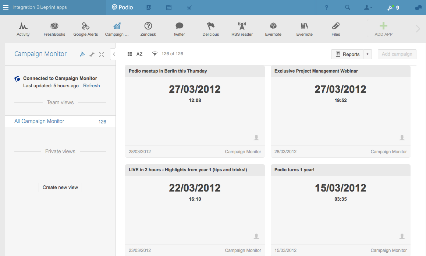This screenshot has height=256, width=426.
Task: Open the Zendesk app
Action: click(148, 29)
